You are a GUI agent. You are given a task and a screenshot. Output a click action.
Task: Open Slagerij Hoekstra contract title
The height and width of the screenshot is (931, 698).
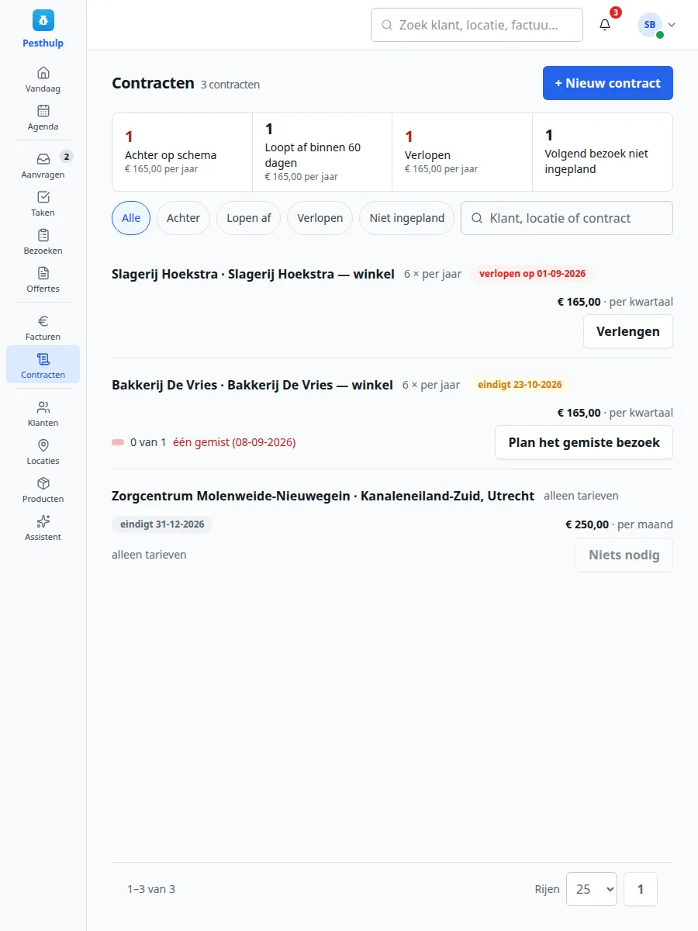point(253,274)
